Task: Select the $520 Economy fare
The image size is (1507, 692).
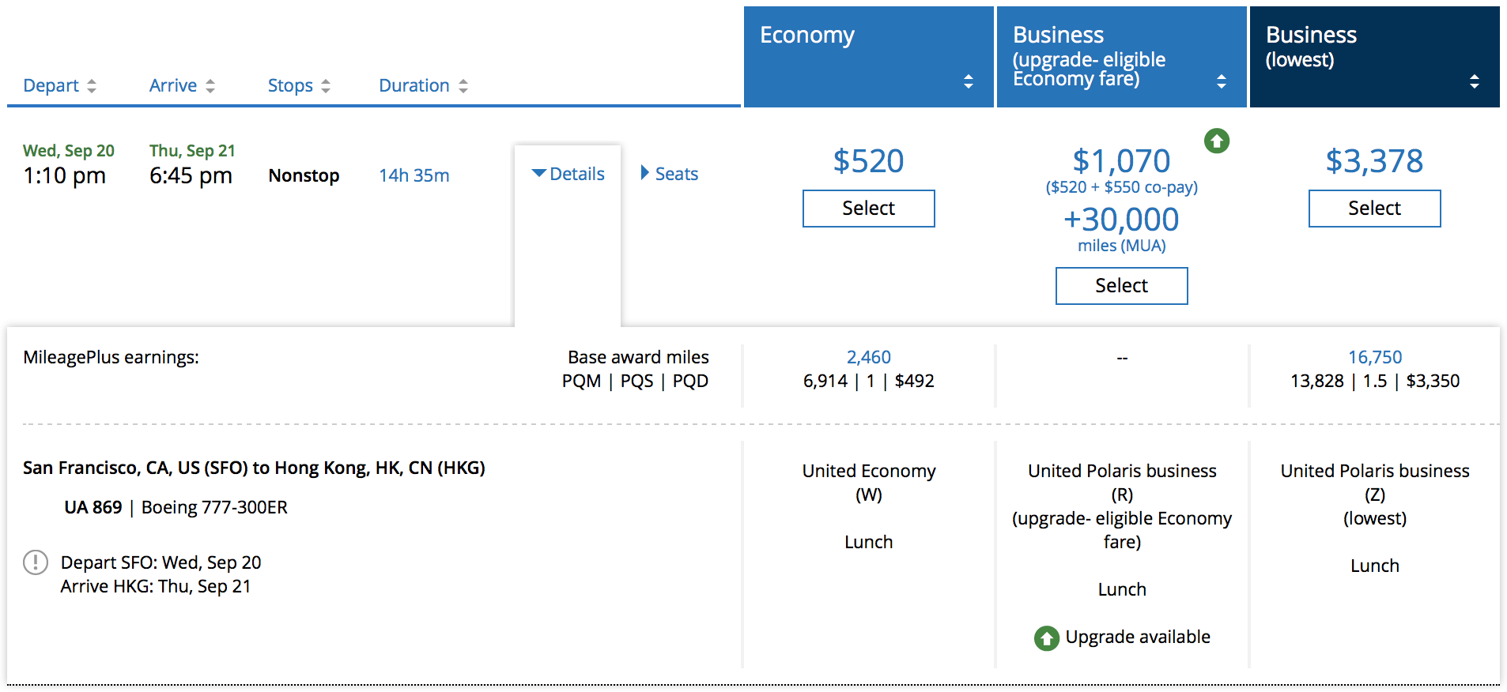Action: coord(868,209)
